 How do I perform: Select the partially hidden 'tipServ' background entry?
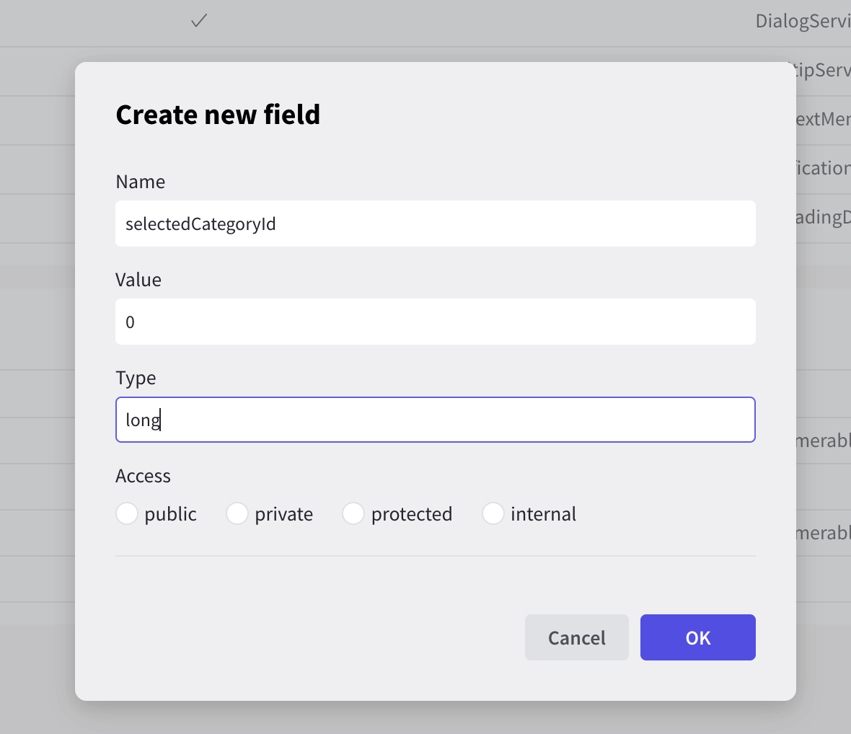click(x=823, y=70)
